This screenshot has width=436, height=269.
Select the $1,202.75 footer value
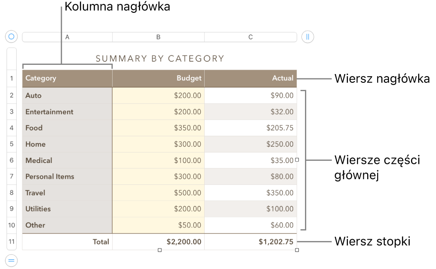point(251,241)
